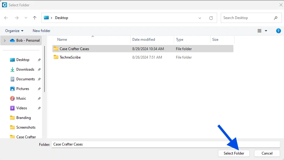Open Help with the question mark icon
Image resolution: width=284 pixels, height=160 pixels.
coord(278,31)
